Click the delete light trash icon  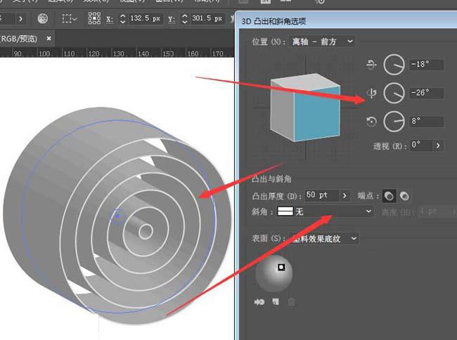[x=291, y=302]
